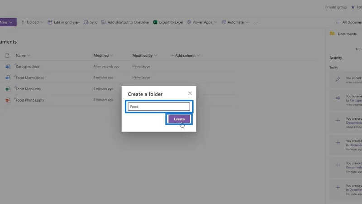Screen dimensions: 362x204
Task: Expand the Automate chevron
Action: [247, 22]
